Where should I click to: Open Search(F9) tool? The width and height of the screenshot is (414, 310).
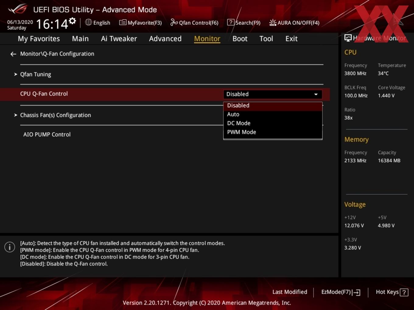(244, 22)
